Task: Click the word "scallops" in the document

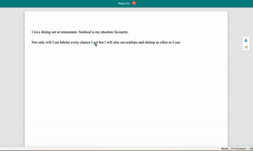Action: pyautogui.click(x=131, y=42)
